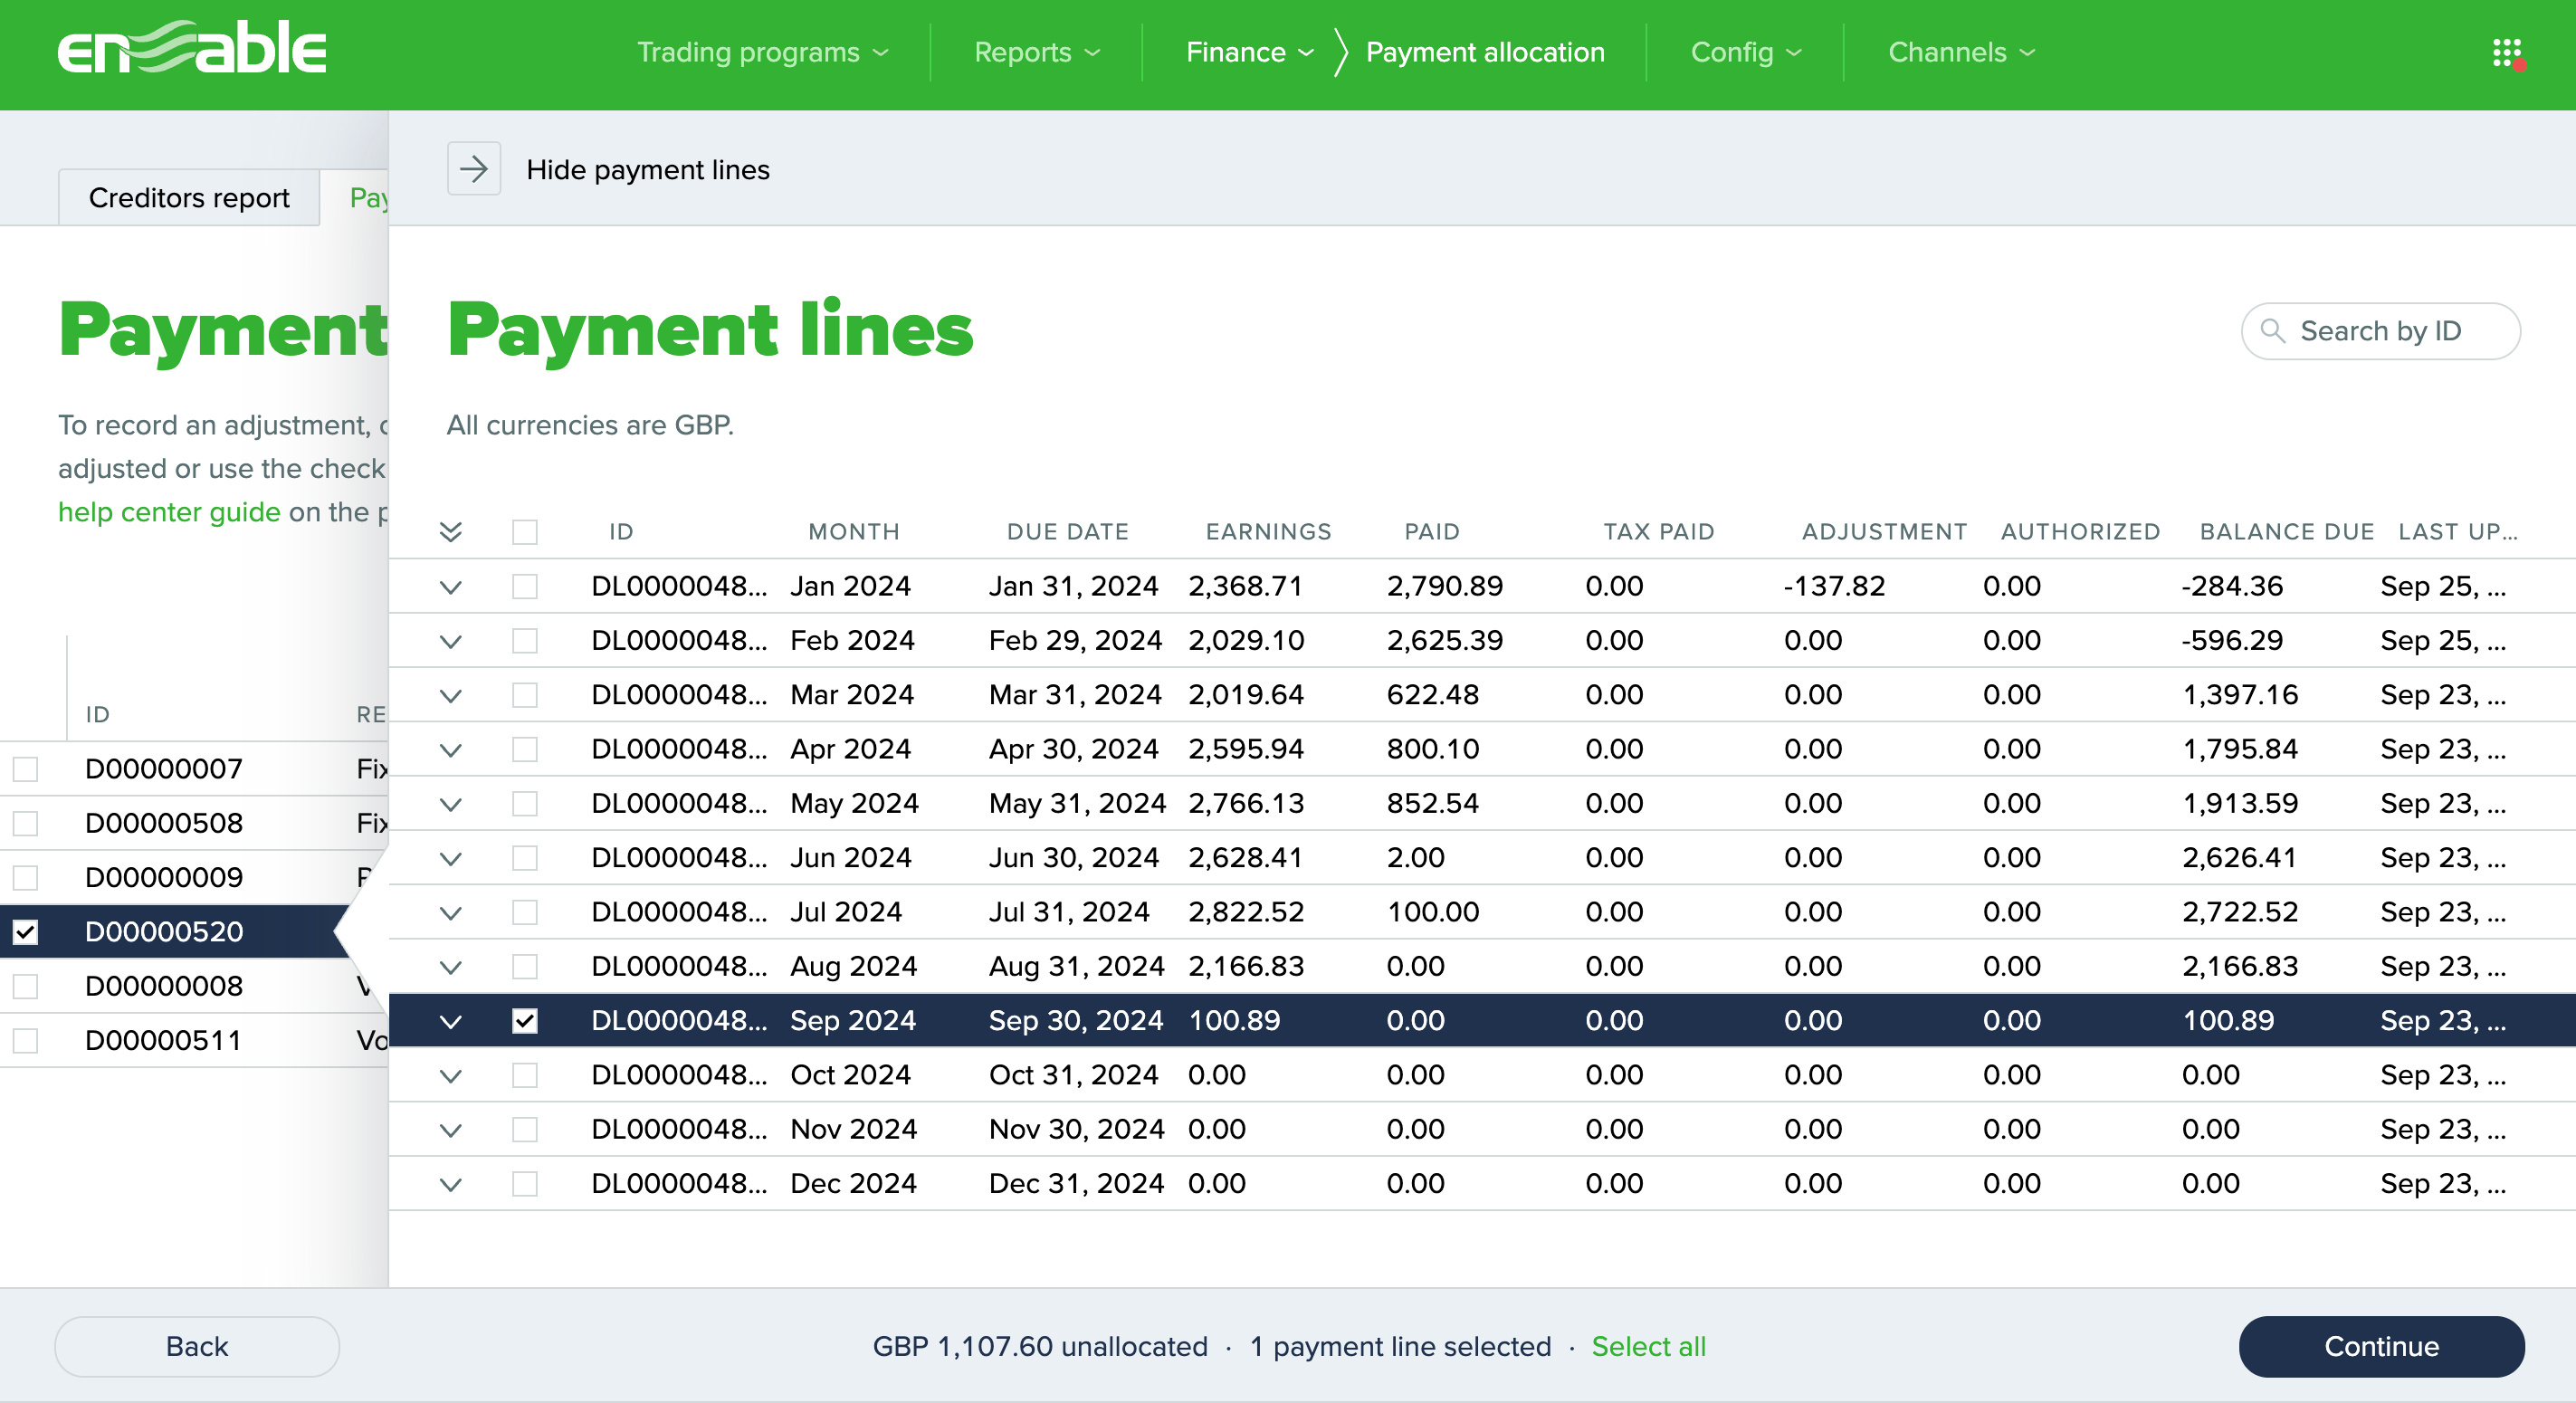Check the D00000508 row checkbox
Image resolution: width=2576 pixels, height=1403 pixels.
coord(25,823)
